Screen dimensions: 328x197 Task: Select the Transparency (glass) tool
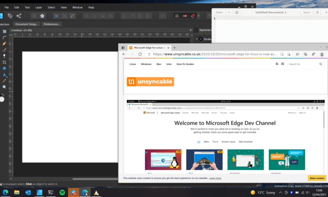pyautogui.click(x=4, y=56)
